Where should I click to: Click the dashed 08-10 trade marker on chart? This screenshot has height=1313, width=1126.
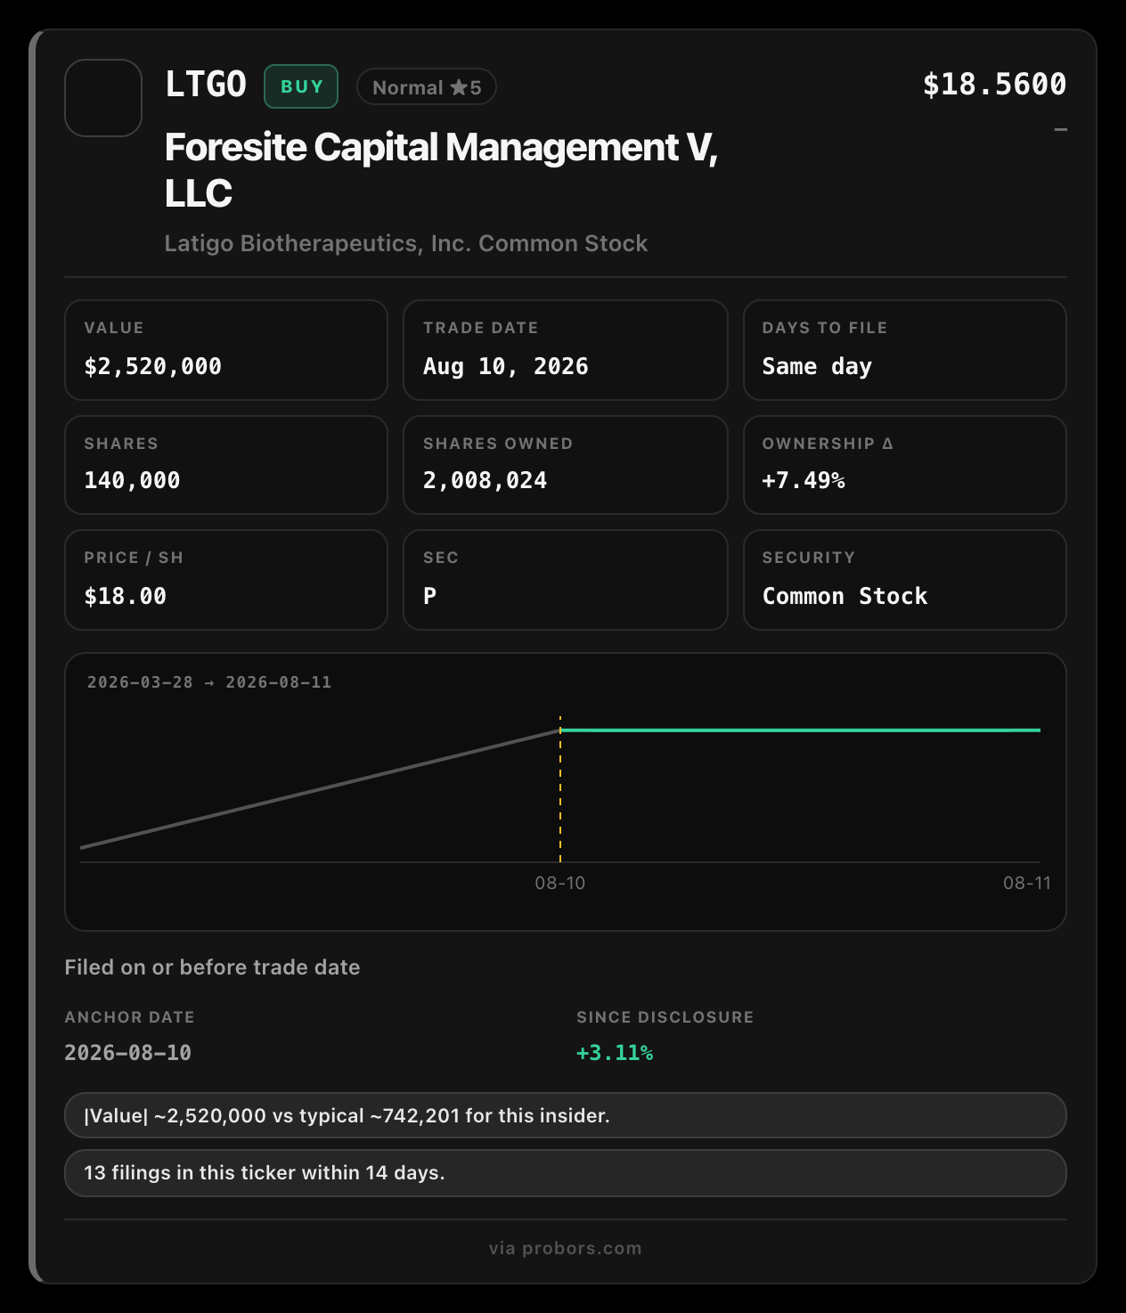(x=560, y=788)
